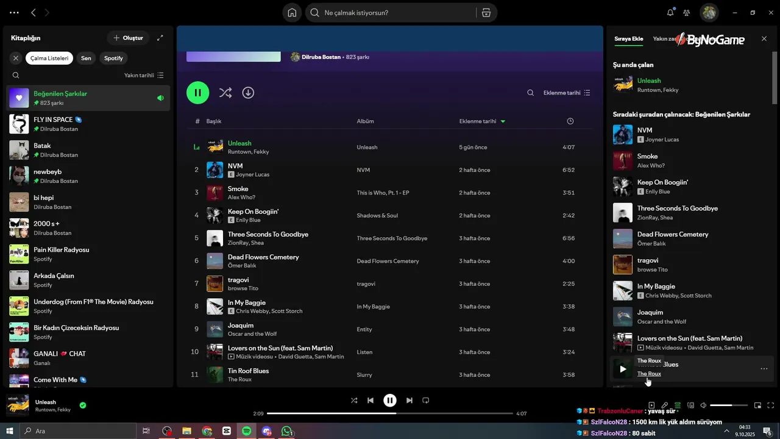Image resolution: width=780 pixels, height=439 pixels.
Task: Remove Unleash from liked songs checkmark
Action: tap(83, 405)
